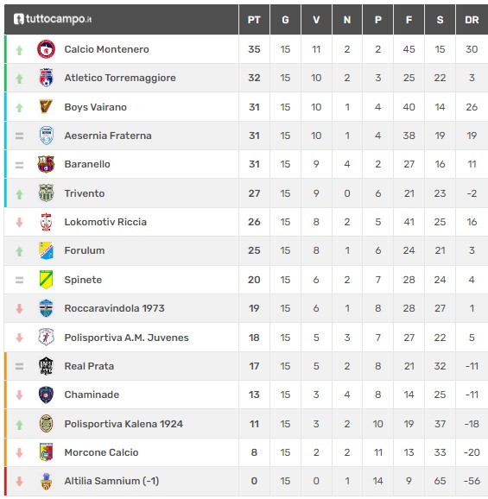Image resolution: width=488 pixels, height=499 pixels.
Task: Click the tuttocampo.it logo
Action: pos(53,19)
